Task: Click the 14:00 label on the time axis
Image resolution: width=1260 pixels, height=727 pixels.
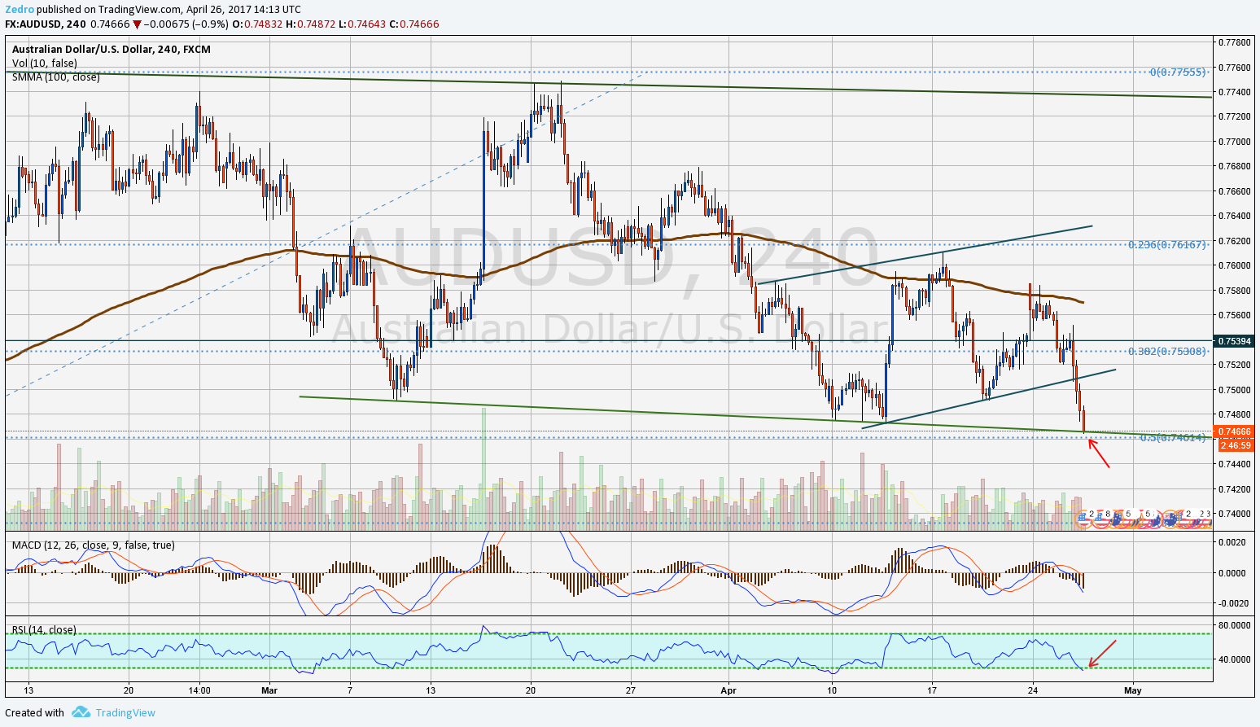Action: (x=199, y=690)
